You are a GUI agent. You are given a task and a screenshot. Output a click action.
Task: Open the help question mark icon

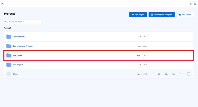pyautogui.click(x=191, y=4)
